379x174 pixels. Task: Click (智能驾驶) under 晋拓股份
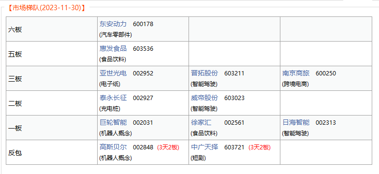204,84
